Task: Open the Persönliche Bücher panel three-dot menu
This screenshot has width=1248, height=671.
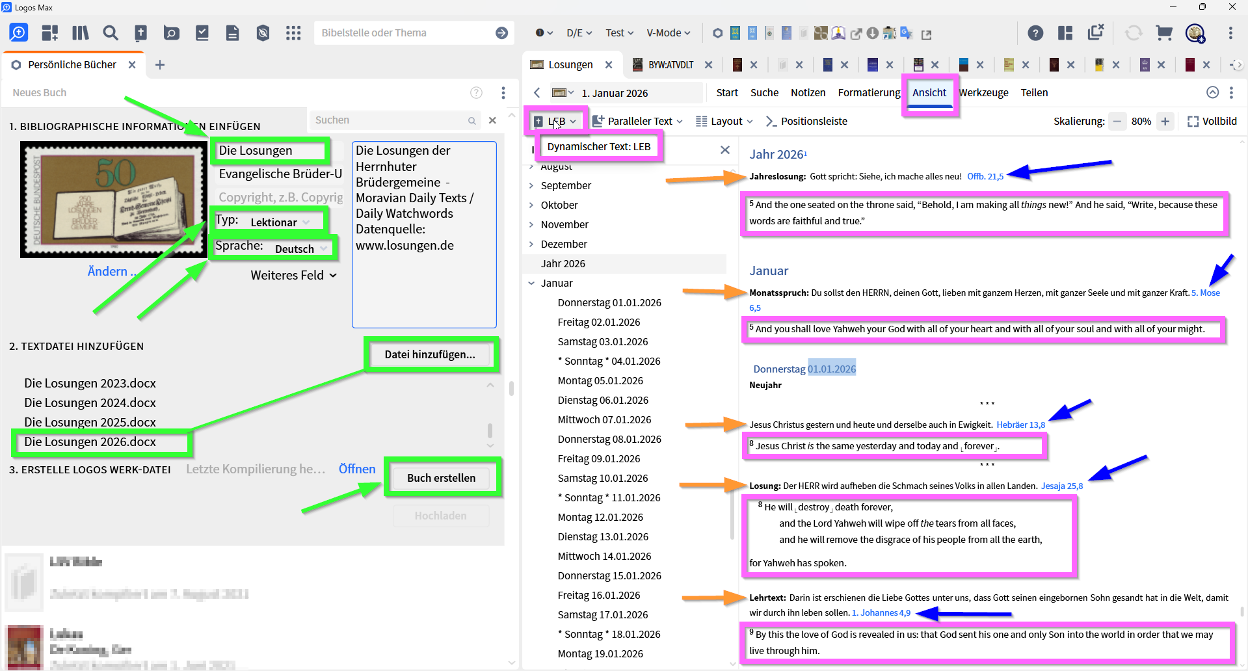Action: point(503,92)
